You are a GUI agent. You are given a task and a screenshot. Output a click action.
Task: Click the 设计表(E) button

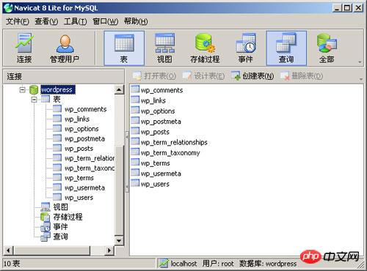(203, 76)
